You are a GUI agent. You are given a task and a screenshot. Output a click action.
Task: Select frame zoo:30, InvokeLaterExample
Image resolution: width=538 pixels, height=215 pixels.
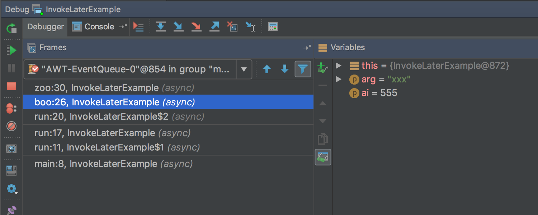[x=96, y=88]
